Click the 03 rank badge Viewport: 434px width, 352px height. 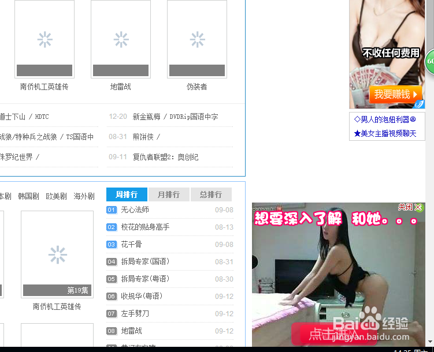112,245
